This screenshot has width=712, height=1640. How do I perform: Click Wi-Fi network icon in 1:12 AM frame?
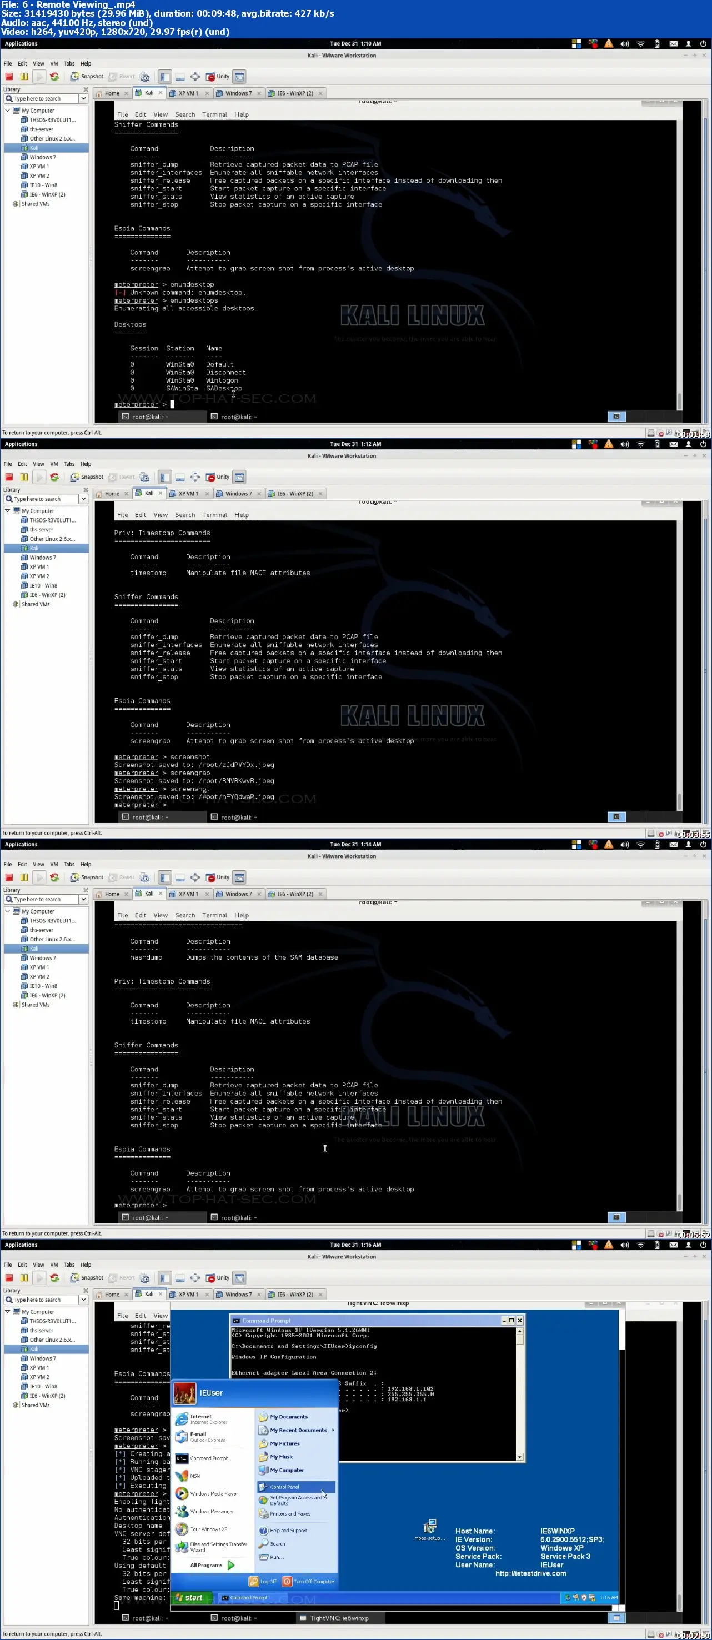[641, 444]
